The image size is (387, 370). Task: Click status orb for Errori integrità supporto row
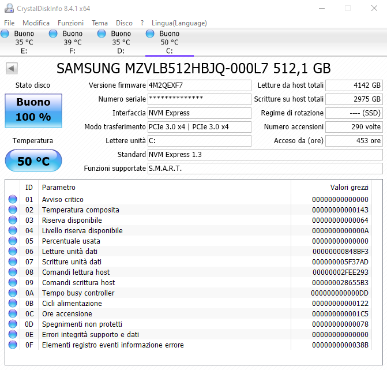tap(13, 334)
